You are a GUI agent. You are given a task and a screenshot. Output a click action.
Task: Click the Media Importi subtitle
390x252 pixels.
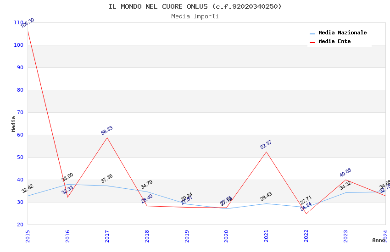[x=195, y=16]
